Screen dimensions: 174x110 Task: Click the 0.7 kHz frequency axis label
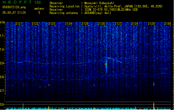pyautogui.click(x=2, y=91)
